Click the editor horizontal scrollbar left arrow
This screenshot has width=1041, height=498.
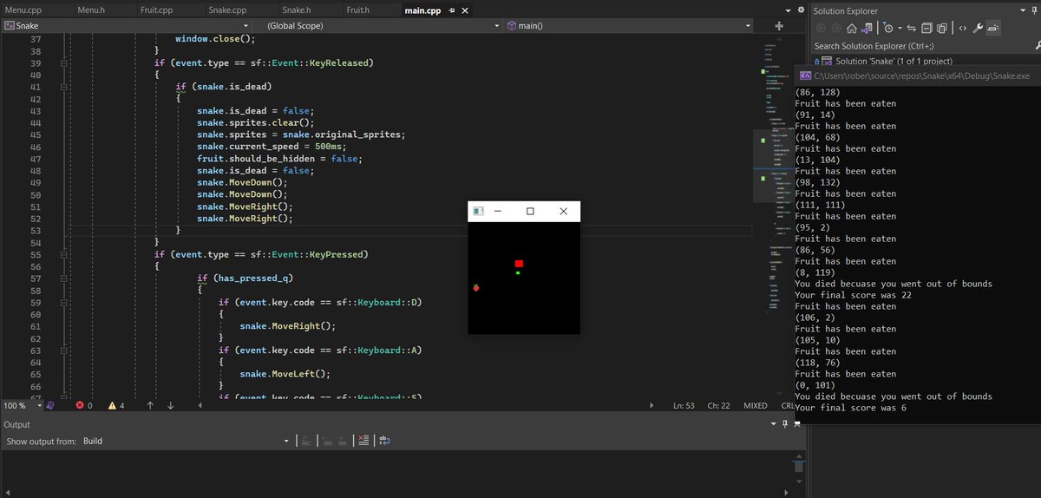click(200, 405)
